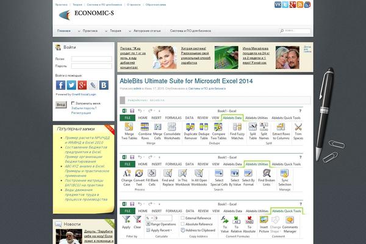Run the Find Fuzzy Matches tool
This screenshot has width=366, height=244.
[237, 132]
